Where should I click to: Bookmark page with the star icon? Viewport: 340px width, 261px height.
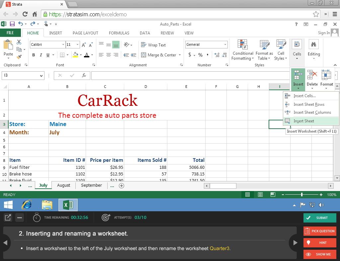316,14
